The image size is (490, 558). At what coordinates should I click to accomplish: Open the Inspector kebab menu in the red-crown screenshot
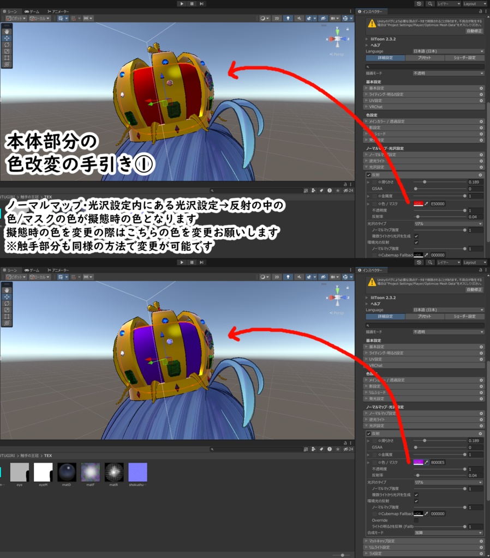(x=486, y=11)
